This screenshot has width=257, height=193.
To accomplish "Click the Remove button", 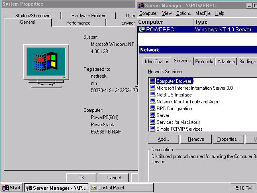I will coord(196,139).
